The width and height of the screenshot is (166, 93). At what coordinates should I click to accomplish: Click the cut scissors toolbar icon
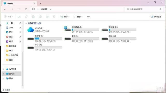coord(19,16)
